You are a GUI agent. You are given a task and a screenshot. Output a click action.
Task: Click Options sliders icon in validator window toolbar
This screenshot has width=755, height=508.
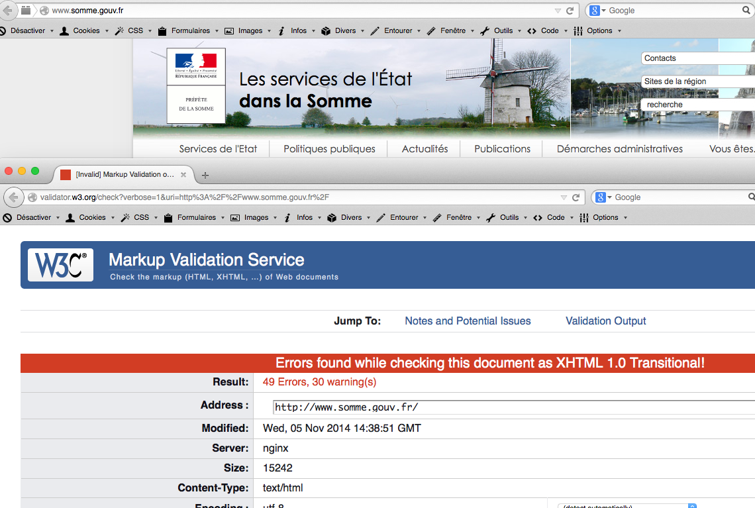(584, 218)
